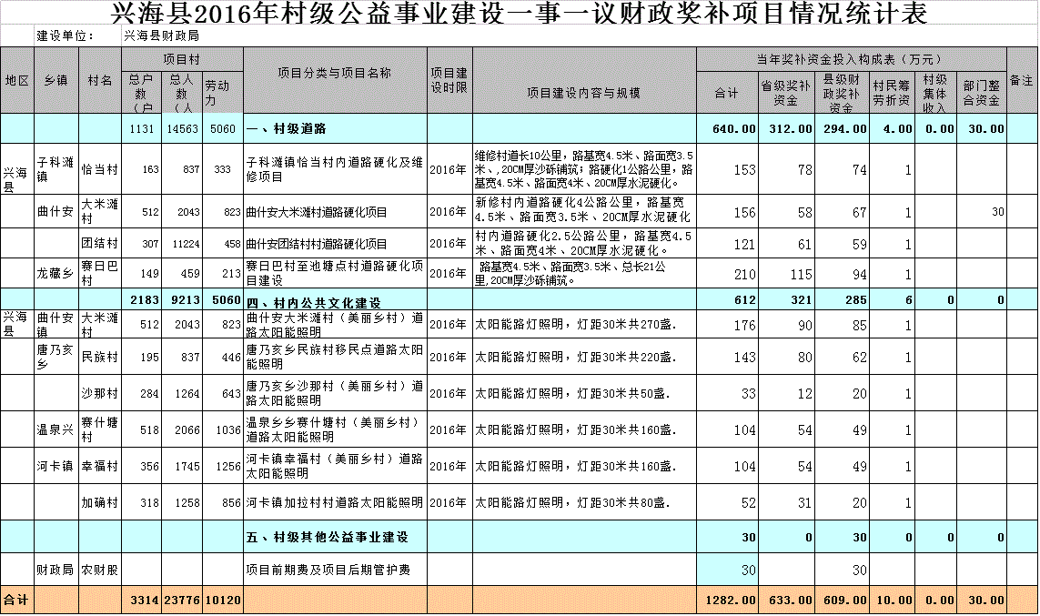Select the 河卡镇加拉村村道路太阳能照明 project cell
Screen dimensions: 1040x616
click(x=335, y=502)
